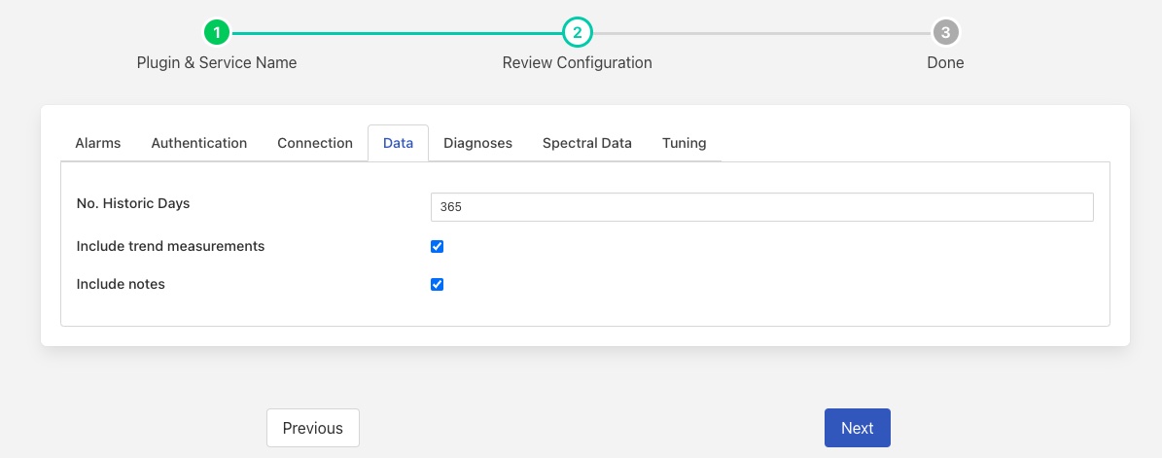Disable the Include notes checkbox
The image size is (1162, 458).
pyautogui.click(x=438, y=285)
